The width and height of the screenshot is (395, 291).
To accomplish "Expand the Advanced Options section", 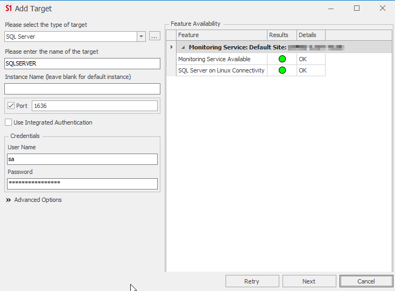I will tap(34, 200).
